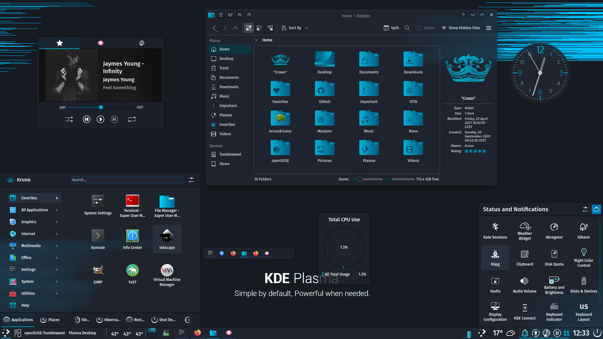603x339 pixels.
Task: Switch Dolphin to icons view mode
Action: coord(248,28)
